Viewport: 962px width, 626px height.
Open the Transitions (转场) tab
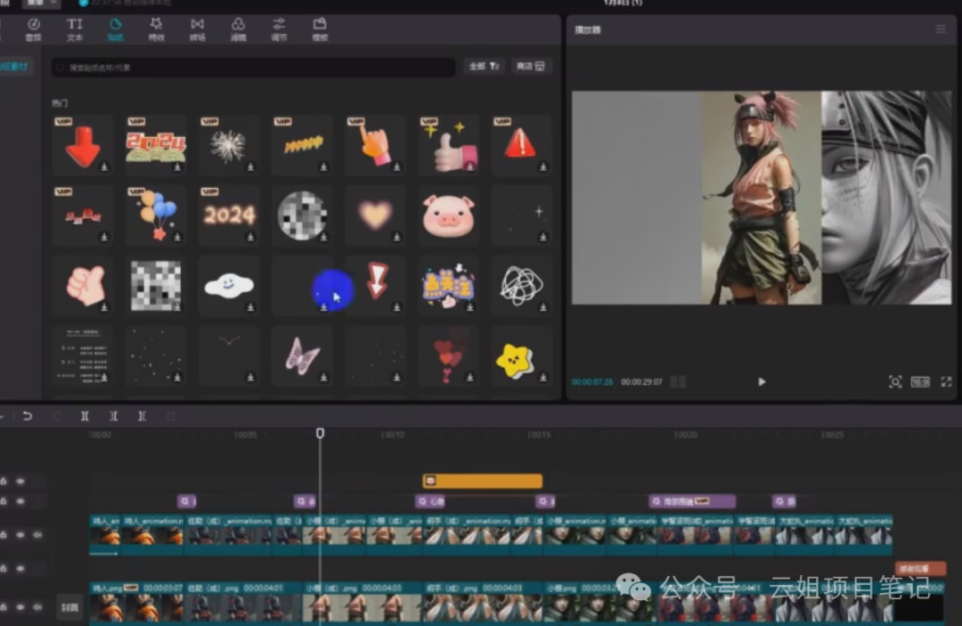point(197,28)
